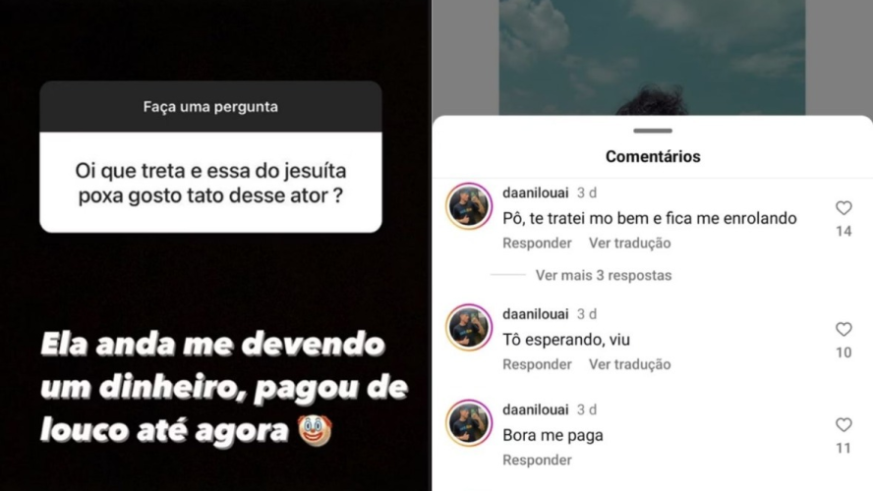The height and width of the screenshot is (491, 873).
Task: Grab the Comentários sheet drag handle
Action: pos(653,132)
